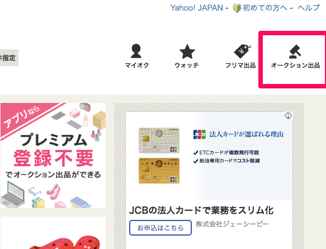Click the 条件指定 button

8,58
